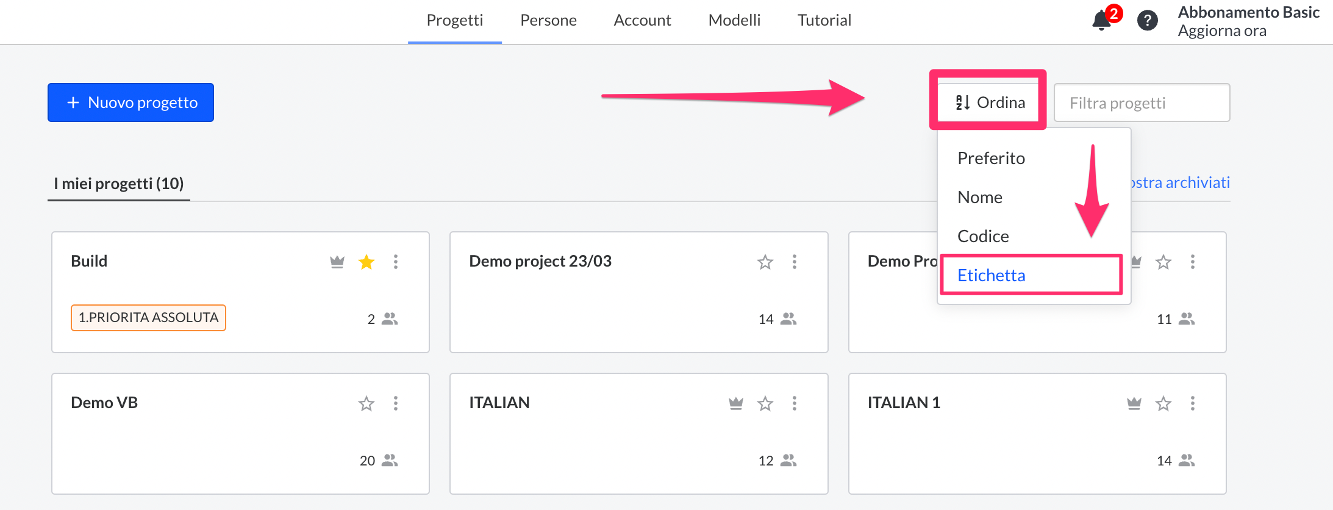Screen dimensions: 1333x510
Task: Choose Nome in the sort menu
Action: pos(980,197)
